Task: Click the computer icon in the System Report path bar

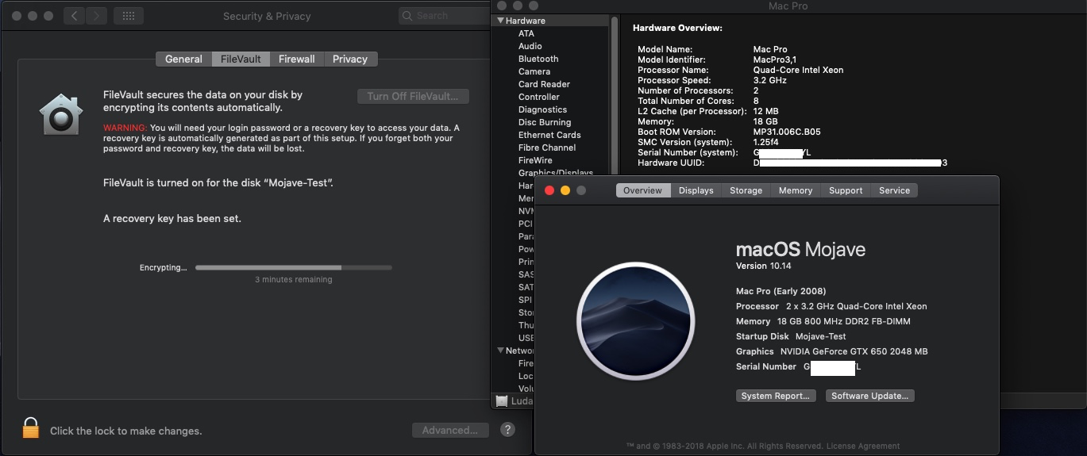Action: (x=501, y=401)
